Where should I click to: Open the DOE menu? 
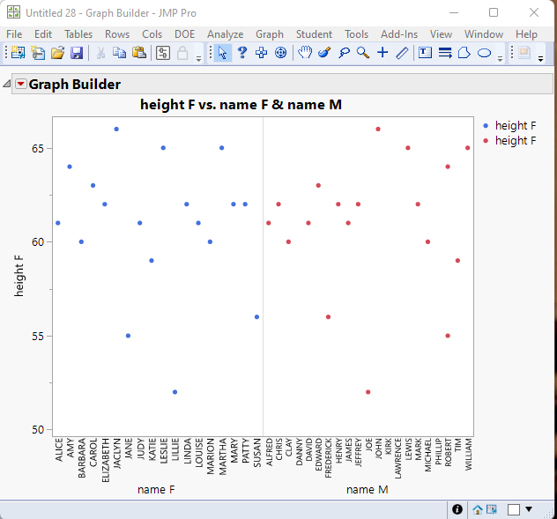[x=185, y=34]
